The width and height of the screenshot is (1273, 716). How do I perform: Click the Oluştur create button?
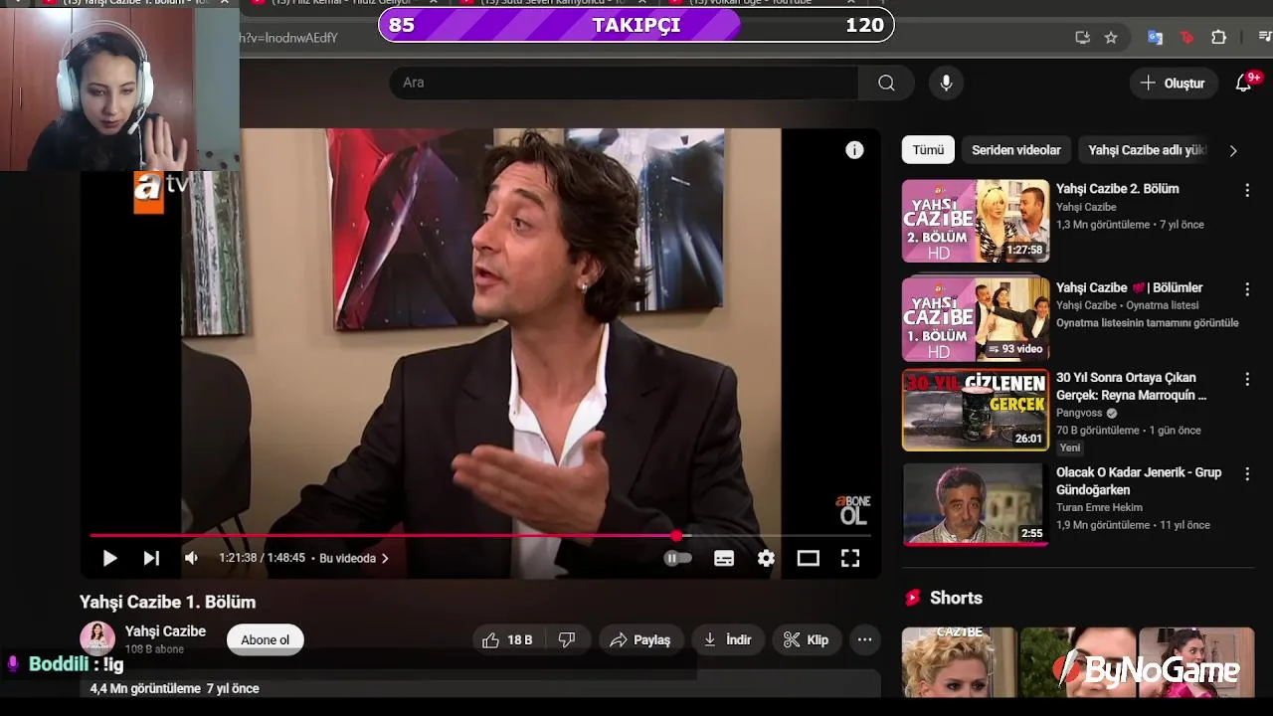point(1173,83)
